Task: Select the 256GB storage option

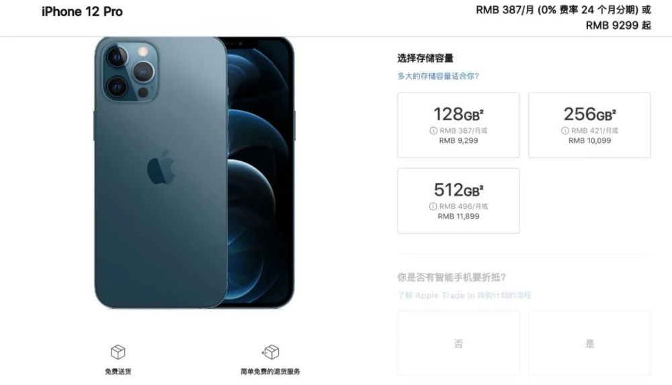Action: 589,125
